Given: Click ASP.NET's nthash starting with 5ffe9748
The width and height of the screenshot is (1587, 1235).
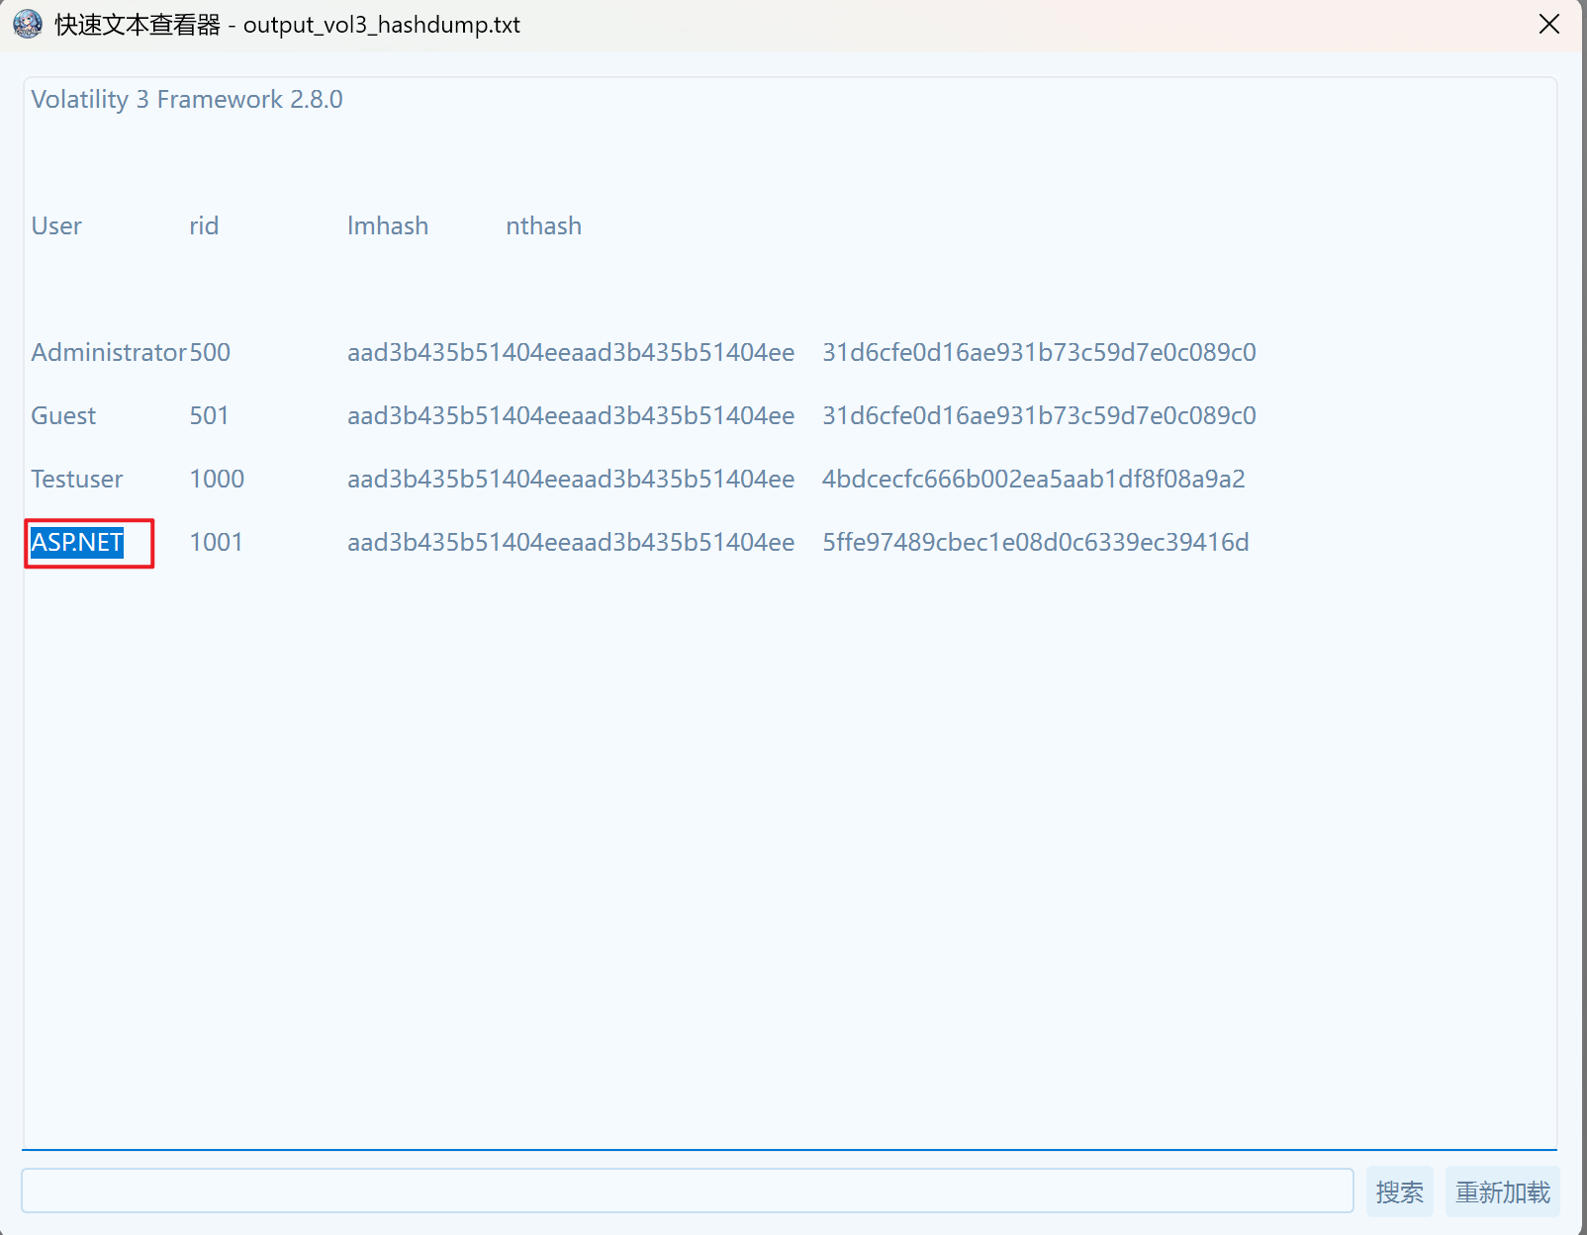Looking at the screenshot, I should [1035, 543].
